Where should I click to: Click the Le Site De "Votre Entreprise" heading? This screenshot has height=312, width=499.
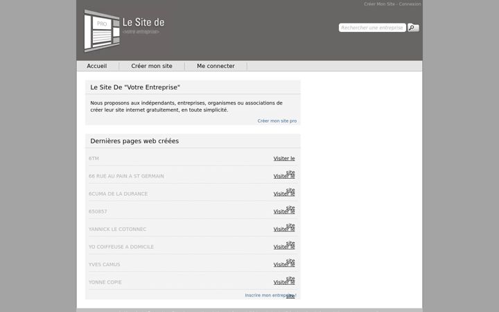[135, 87]
